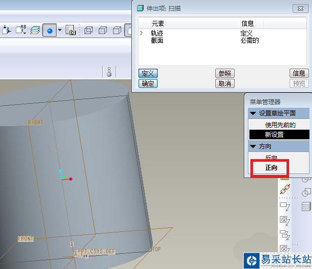Open the layers stack icon
The width and height of the screenshot is (312, 269).
point(35,31)
